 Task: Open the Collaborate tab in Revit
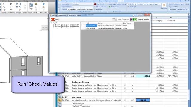12,1
